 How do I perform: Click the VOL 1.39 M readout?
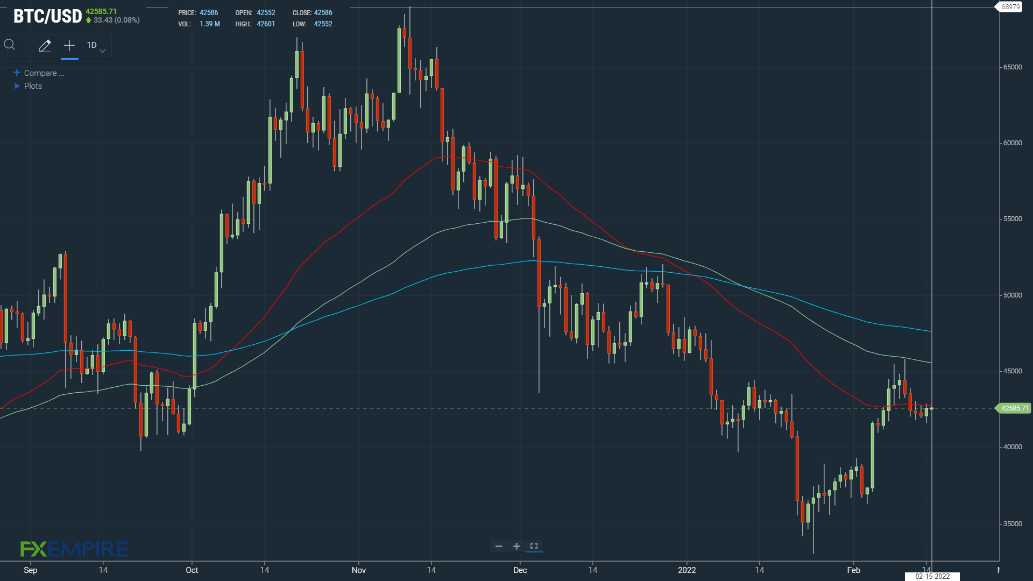[x=199, y=24]
